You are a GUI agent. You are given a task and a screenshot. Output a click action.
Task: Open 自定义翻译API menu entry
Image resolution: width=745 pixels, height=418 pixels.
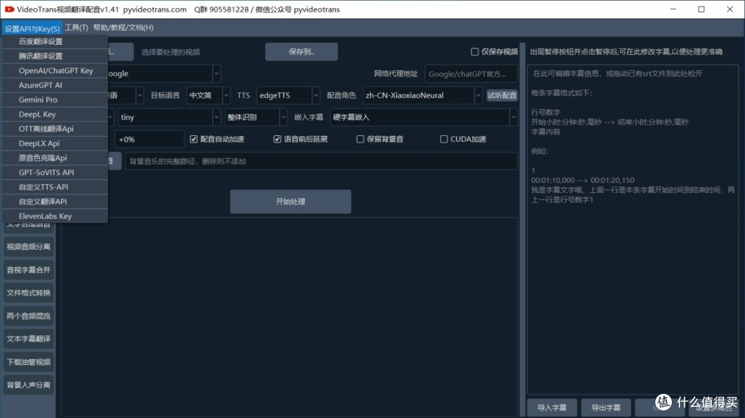(54, 201)
